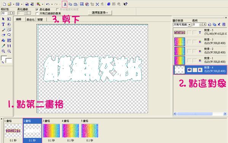Viewport: 228px width, 143px height.
Task: Toggle visibility box of 對象 - 1
Action: [x=189, y=61]
